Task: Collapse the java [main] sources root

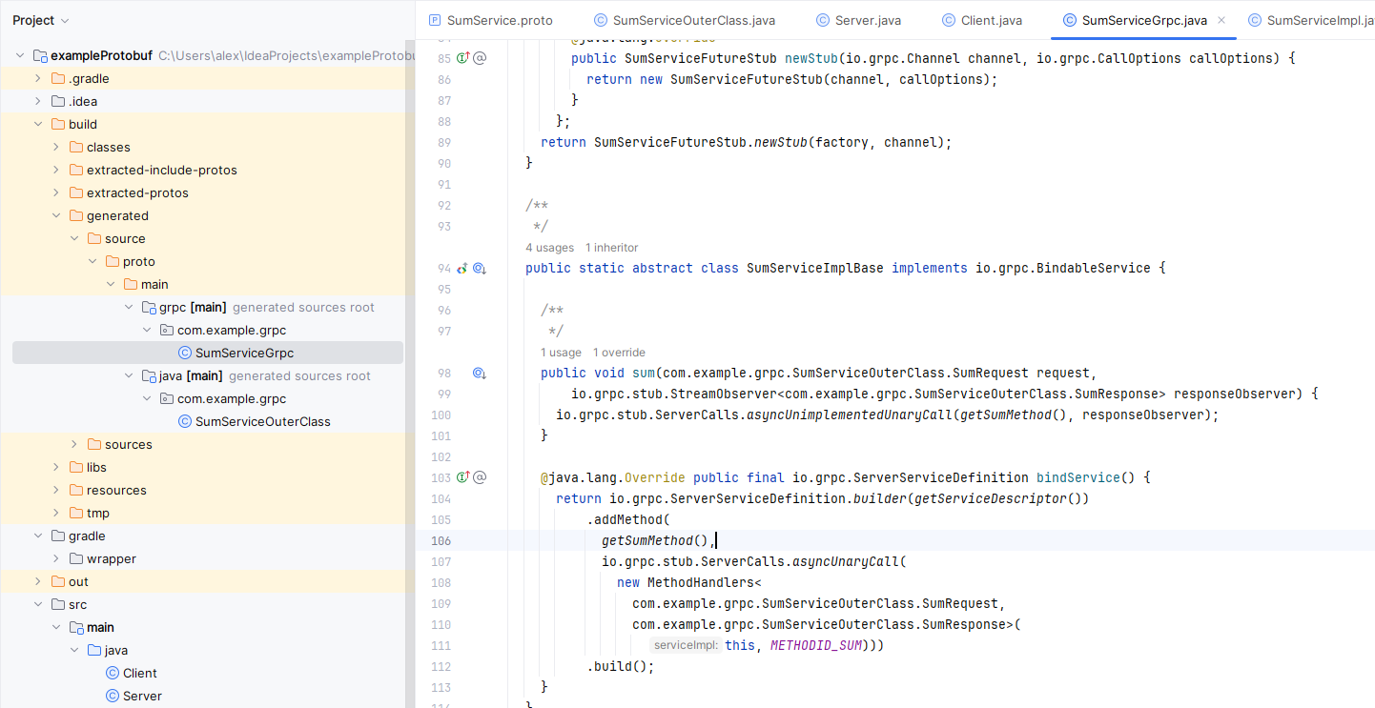Action: 129,375
